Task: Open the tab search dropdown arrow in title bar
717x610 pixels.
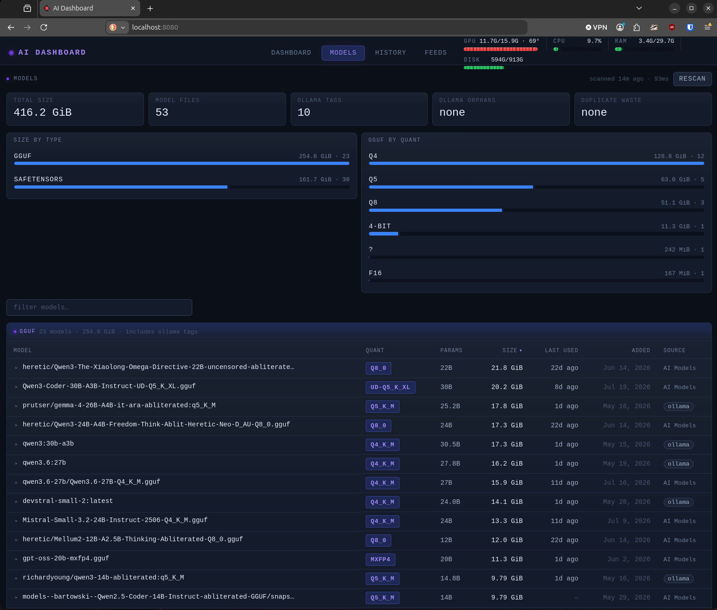Action: [639, 8]
